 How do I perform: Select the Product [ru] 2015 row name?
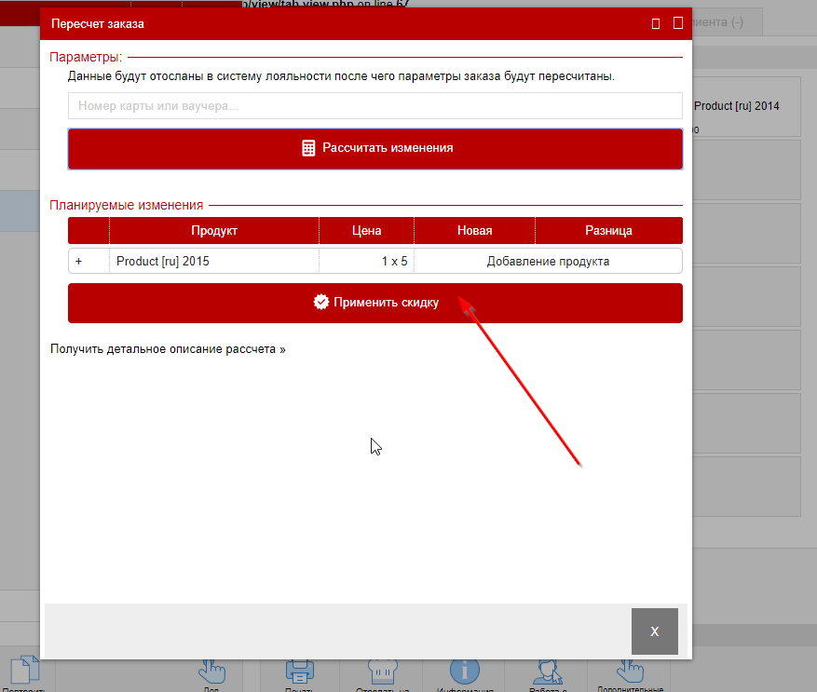(x=163, y=262)
